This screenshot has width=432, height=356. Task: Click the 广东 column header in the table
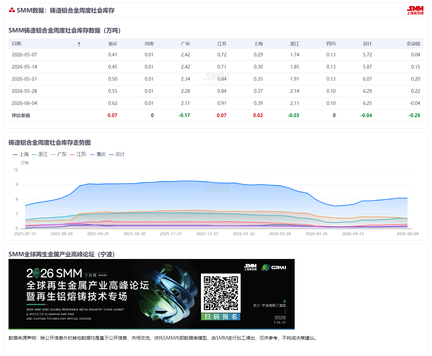coord(186,44)
